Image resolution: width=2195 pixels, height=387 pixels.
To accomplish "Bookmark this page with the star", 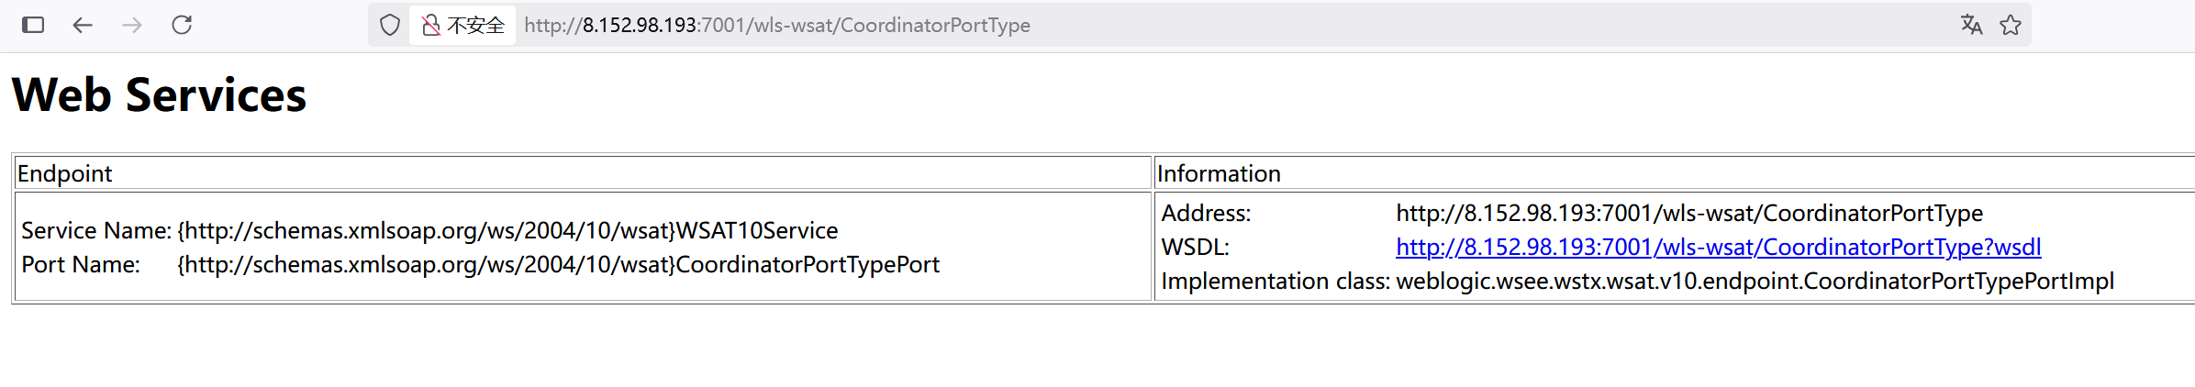I will [x=2011, y=25].
